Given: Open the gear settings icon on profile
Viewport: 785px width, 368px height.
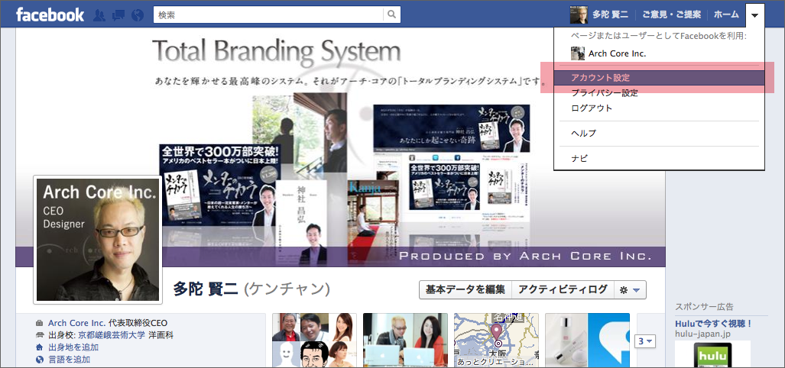Looking at the screenshot, I should coord(624,290).
